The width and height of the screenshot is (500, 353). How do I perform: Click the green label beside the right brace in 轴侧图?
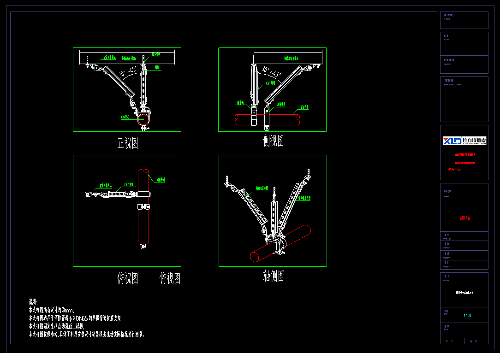pyautogui.click(x=304, y=198)
